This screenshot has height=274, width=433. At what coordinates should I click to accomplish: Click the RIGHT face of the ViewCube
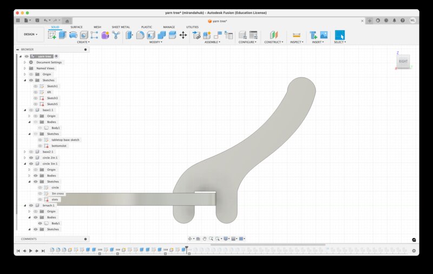point(403,62)
